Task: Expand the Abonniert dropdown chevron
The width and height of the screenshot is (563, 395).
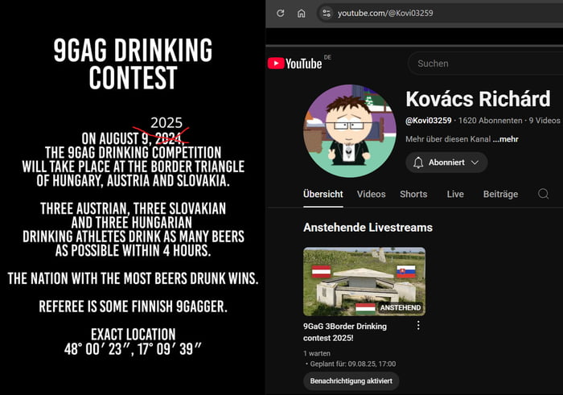Action: coord(475,163)
